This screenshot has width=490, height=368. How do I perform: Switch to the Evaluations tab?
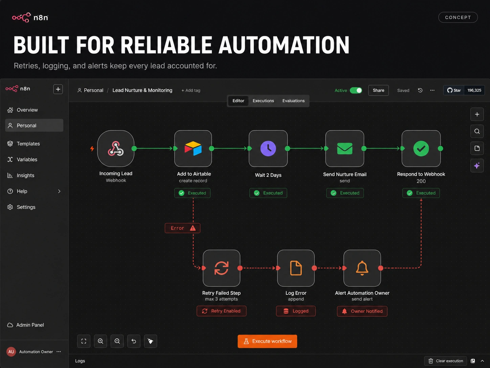point(293,101)
